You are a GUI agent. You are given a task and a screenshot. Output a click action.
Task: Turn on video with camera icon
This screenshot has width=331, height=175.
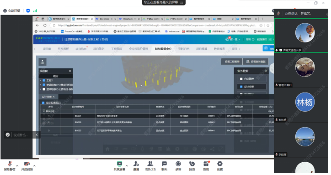[27, 164]
